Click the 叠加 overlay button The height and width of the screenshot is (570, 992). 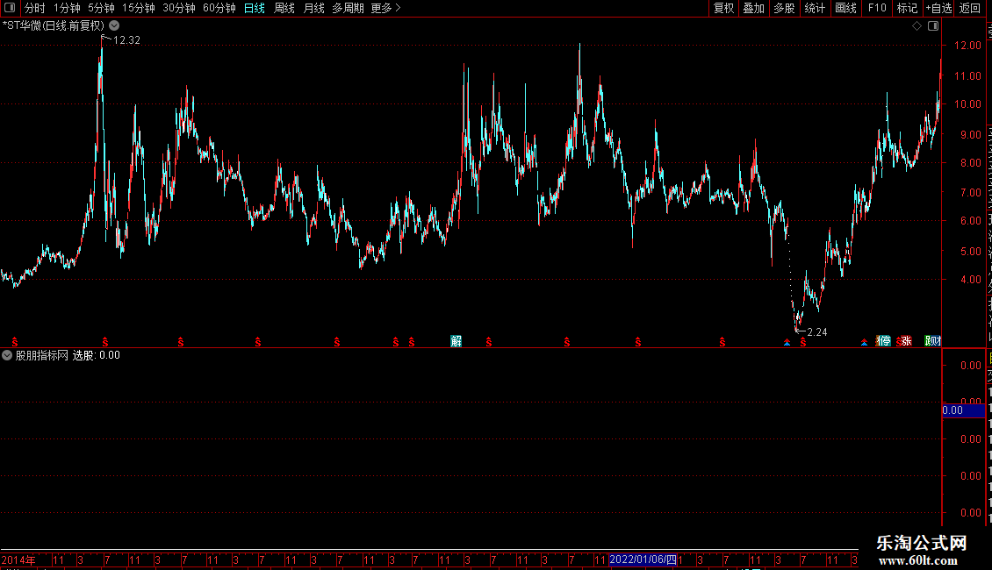coord(754,8)
